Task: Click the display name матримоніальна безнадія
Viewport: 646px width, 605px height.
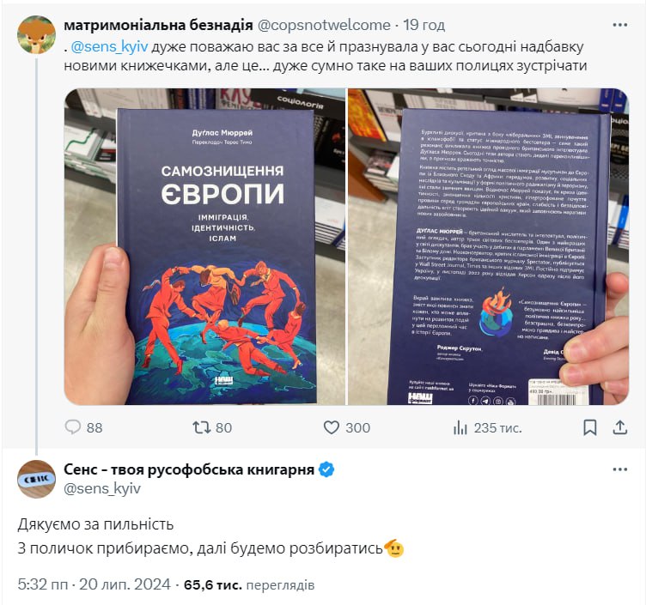Action: tap(158, 25)
